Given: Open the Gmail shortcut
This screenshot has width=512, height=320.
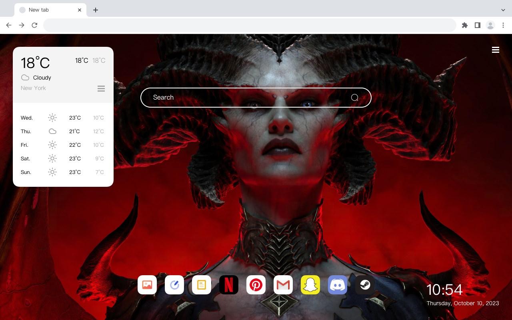Looking at the screenshot, I should 283,285.
